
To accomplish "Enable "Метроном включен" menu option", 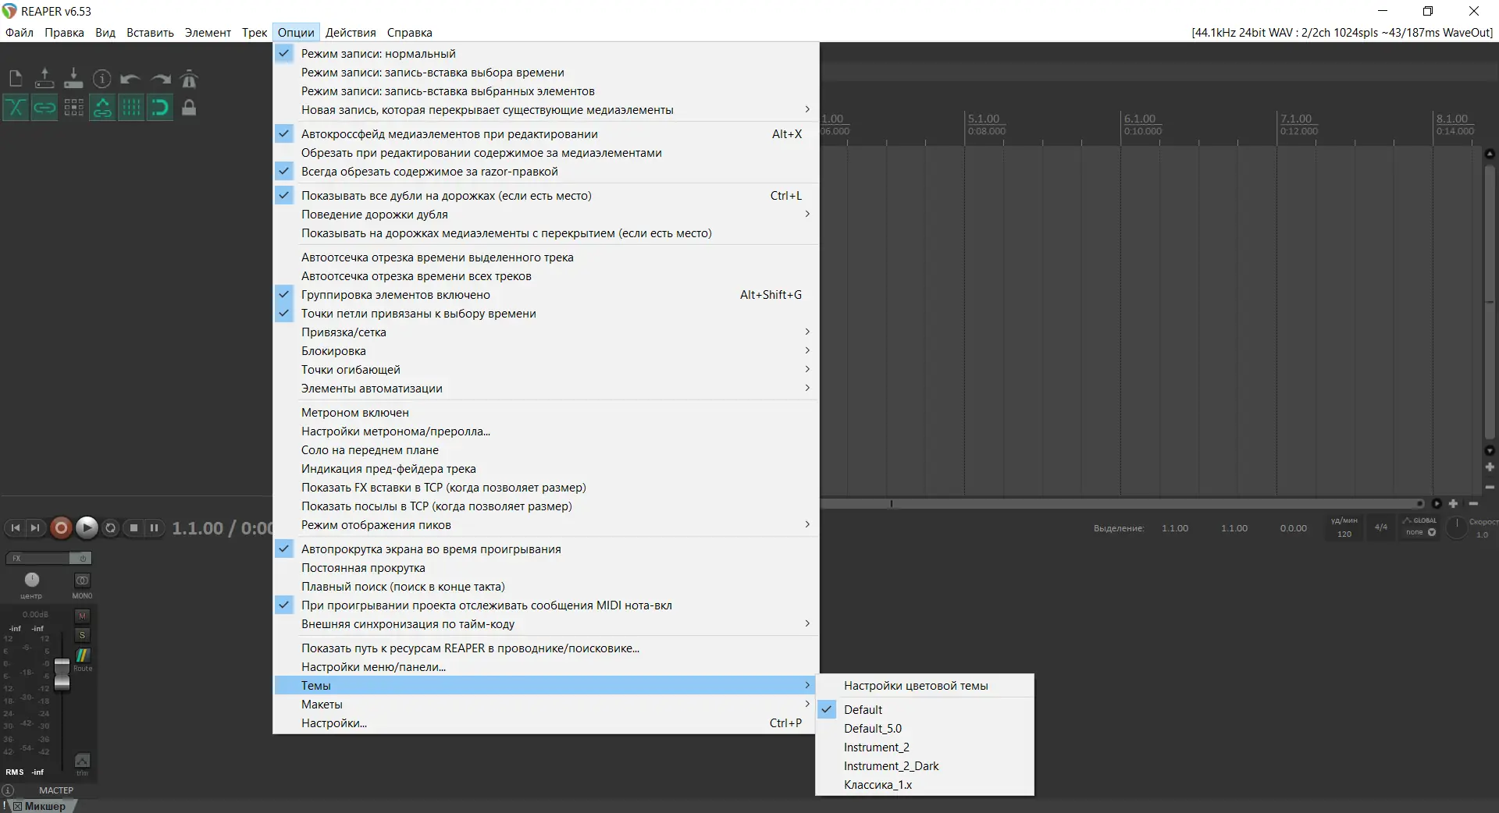I will pos(546,413).
